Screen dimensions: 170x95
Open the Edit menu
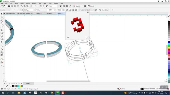6,3
